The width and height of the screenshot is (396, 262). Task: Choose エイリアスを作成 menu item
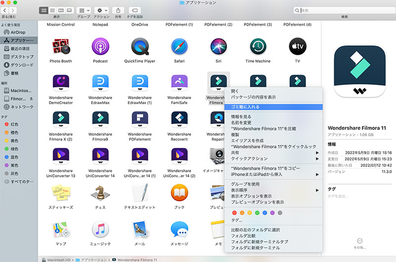(273, 141)
